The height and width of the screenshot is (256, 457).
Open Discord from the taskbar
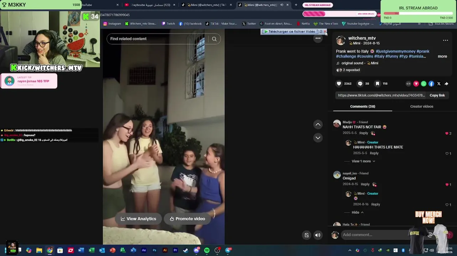coord(196,250)
